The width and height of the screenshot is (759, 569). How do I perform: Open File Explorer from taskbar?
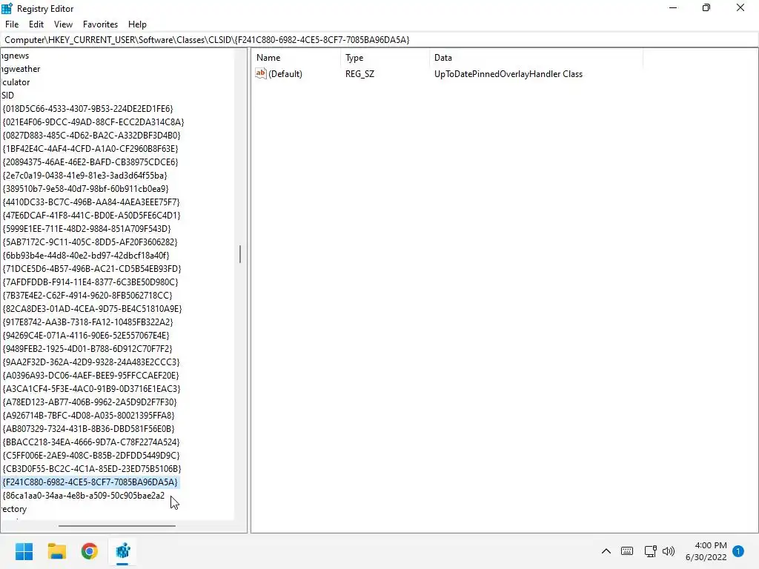tap(56, 551)
